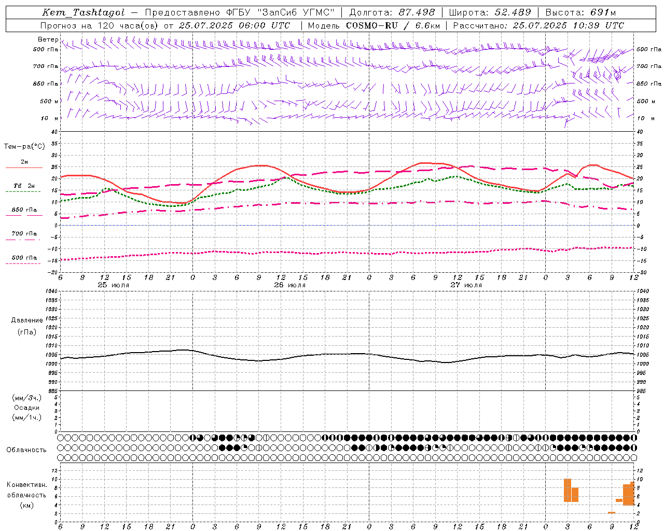Click the '(гПа)' unit label under Давление
664x531 pixels.
coord(27,332)
